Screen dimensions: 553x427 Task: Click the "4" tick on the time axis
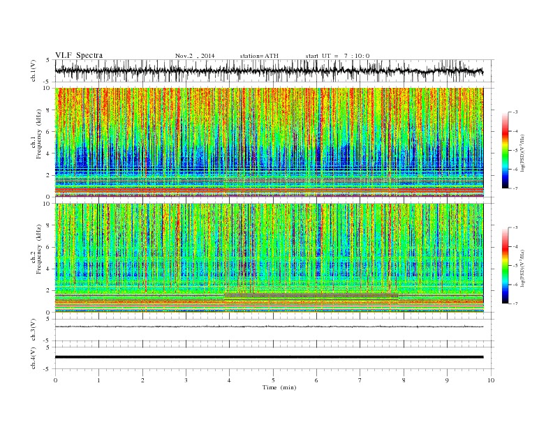click(x=229, y=380)
